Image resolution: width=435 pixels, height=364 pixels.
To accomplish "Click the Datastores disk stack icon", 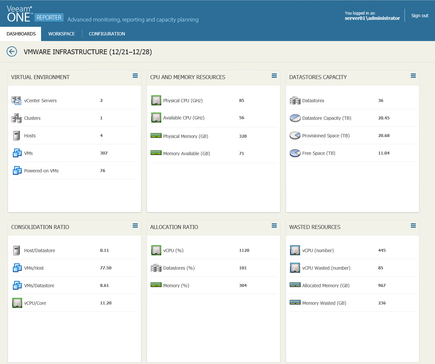I will click(x=295, y=101).
